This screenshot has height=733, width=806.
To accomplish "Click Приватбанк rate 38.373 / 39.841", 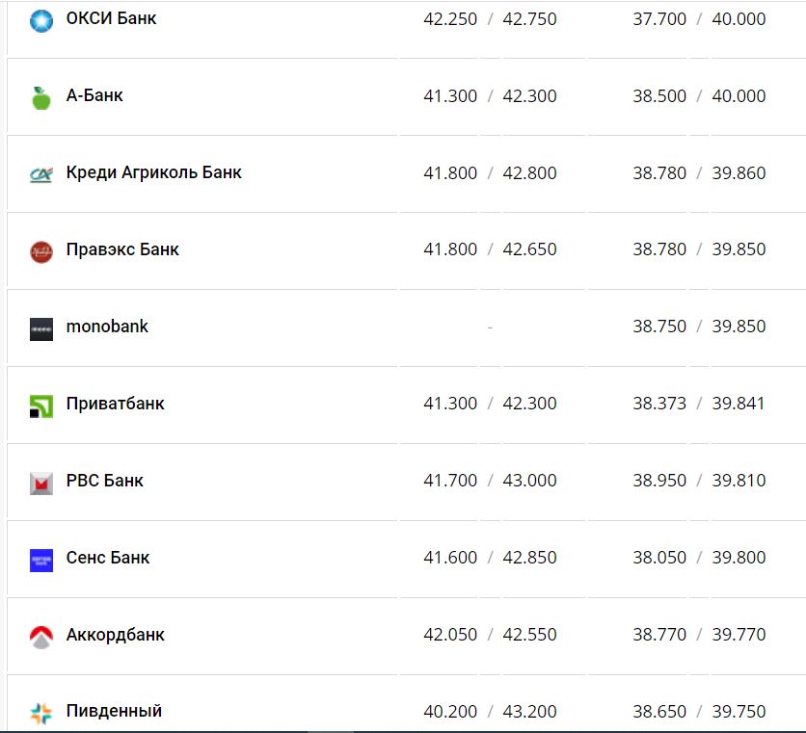I will click(699, 404).
